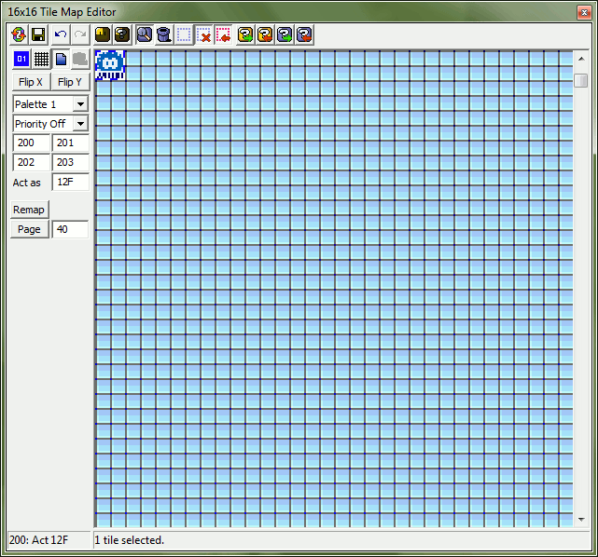The height and width of the screenshot is (557, 598).
Task: Click the purple question block with green arrow
Action: coord(285,35)
